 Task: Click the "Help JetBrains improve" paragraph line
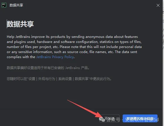pyautogui.click(x=72, y=37)
